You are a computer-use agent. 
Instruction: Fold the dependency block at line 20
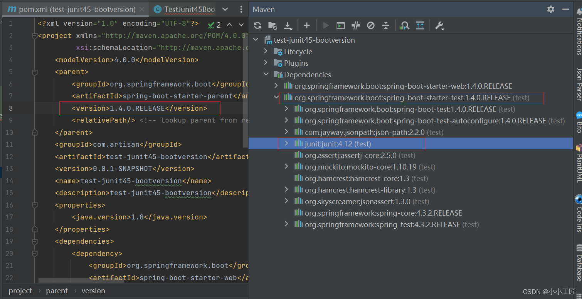click(x=35, y=254)
